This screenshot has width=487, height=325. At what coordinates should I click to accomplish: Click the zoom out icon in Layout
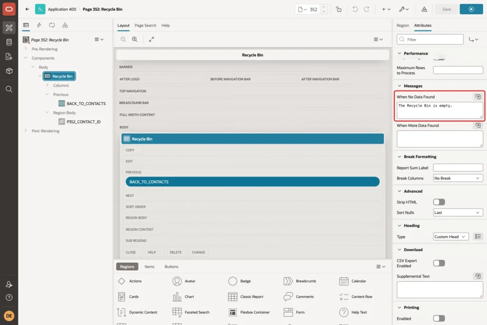pyautogui.click(x=123, y=39)
